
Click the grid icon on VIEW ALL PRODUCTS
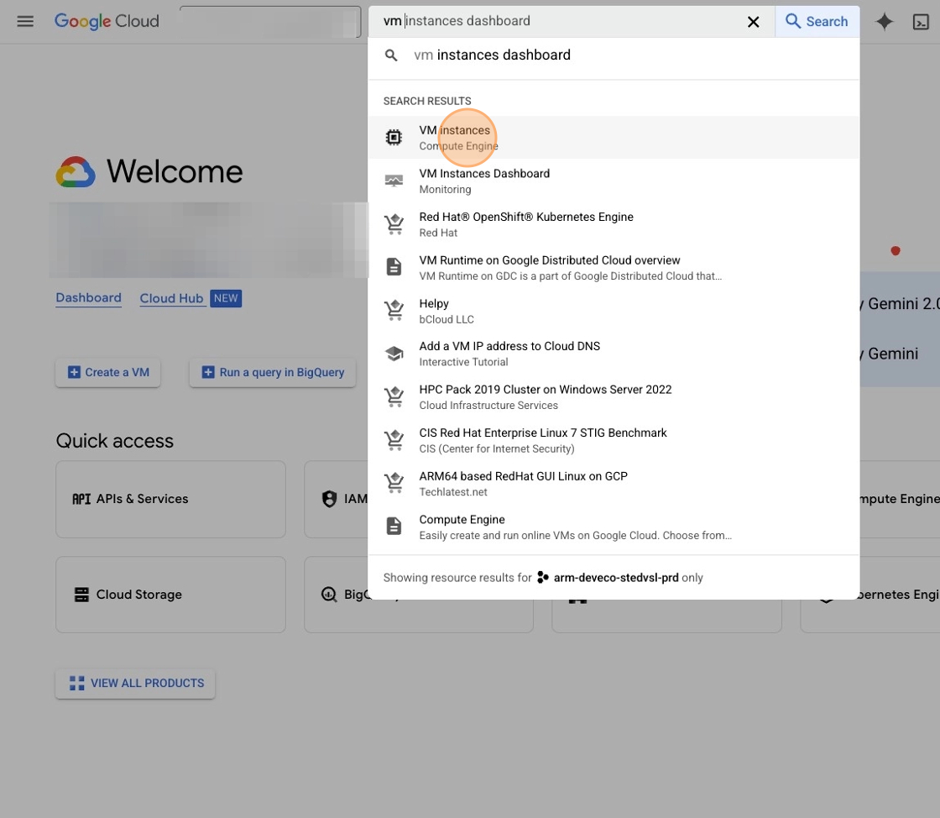[76, 684]
